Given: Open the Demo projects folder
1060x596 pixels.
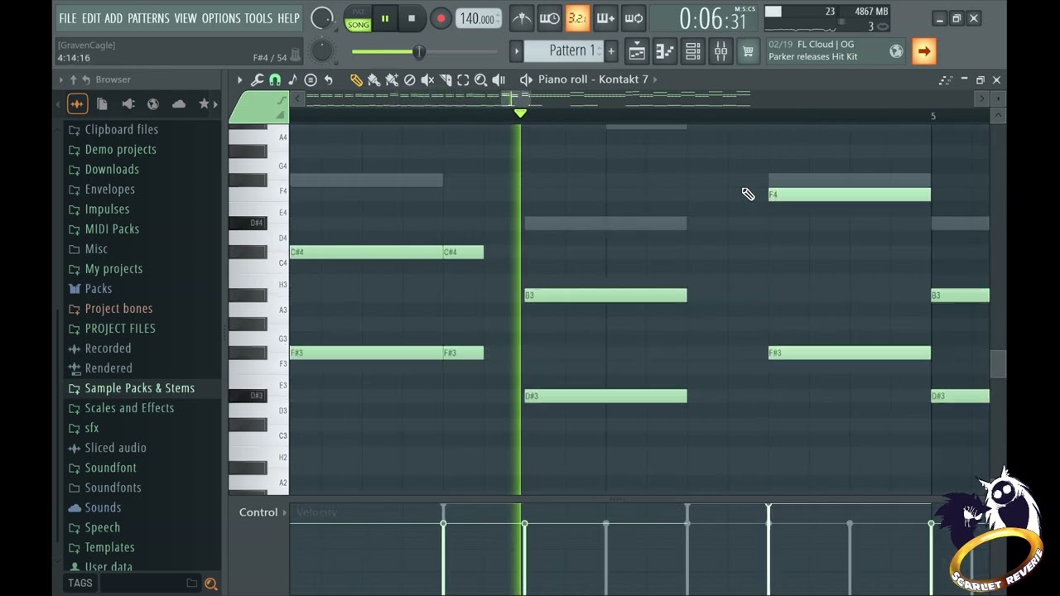Looking at the screenshot, I should click(x=120, y=150).
